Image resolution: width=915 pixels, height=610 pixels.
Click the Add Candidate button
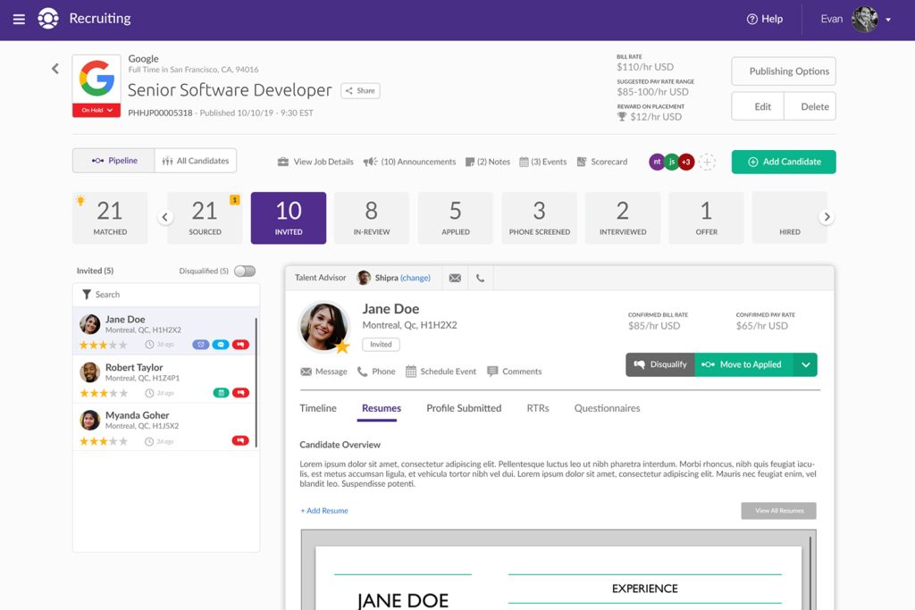click(x=784, y=162)
